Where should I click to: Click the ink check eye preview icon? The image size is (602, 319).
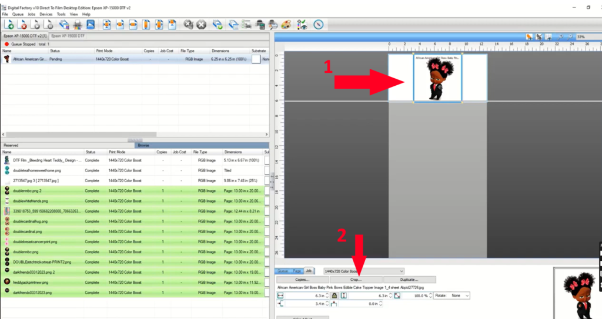pos(302,25)
